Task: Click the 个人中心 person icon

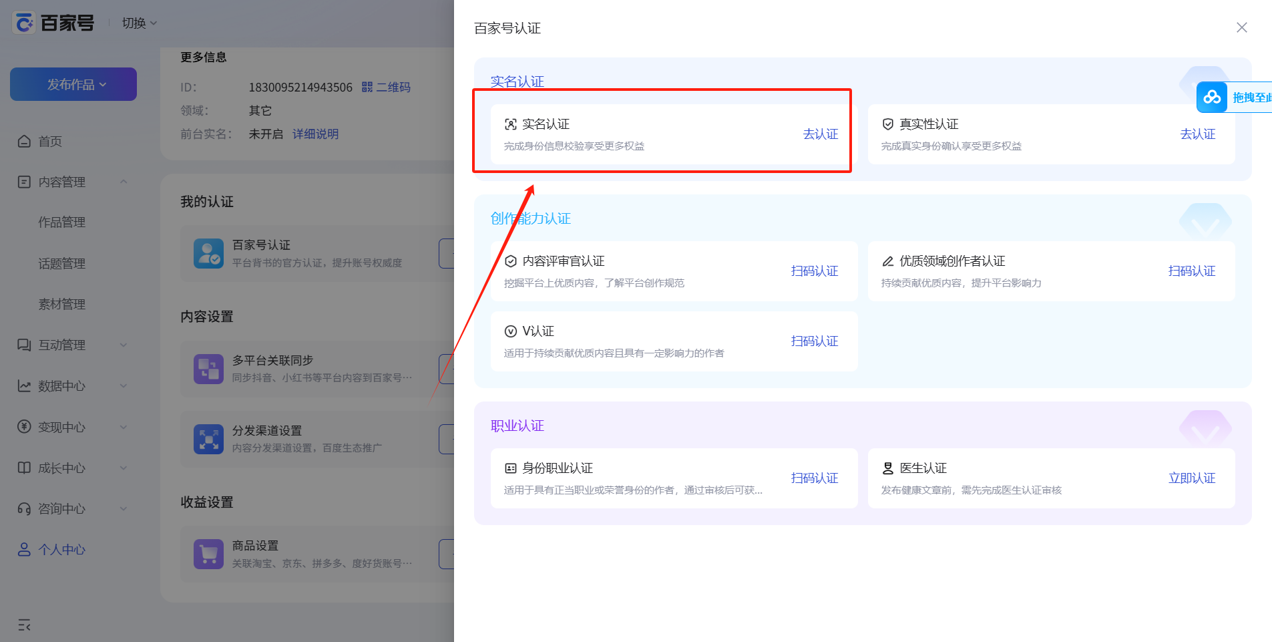Action: click(x=24, y=549)
